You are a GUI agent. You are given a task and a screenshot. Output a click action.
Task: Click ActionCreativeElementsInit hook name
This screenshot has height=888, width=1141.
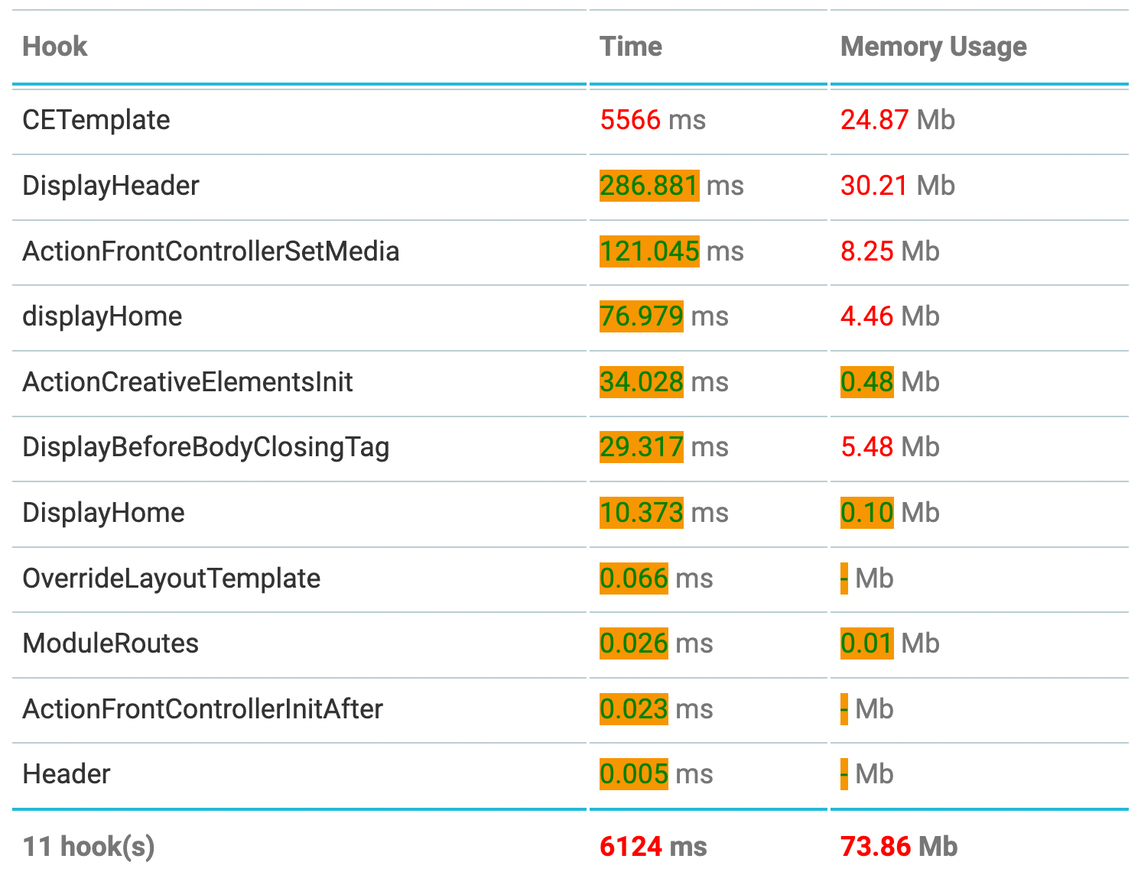pos(187,382)
